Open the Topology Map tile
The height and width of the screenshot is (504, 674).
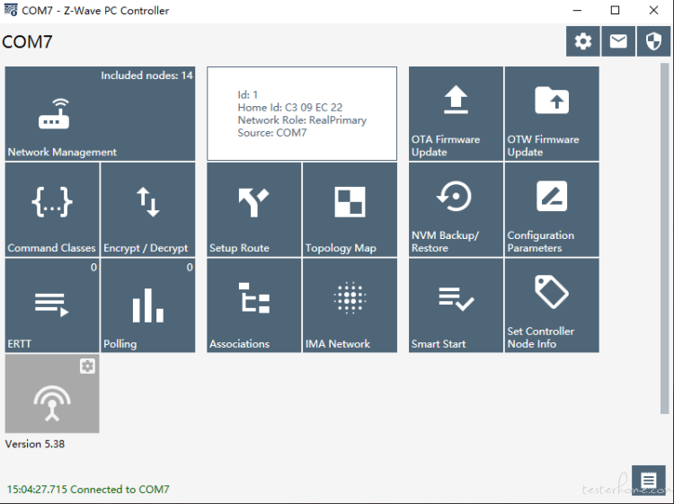tap(350, 209)
